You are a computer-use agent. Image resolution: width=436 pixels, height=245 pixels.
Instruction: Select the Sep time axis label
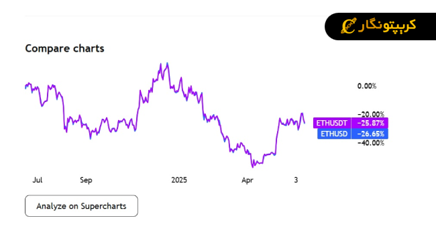(86, 180)
